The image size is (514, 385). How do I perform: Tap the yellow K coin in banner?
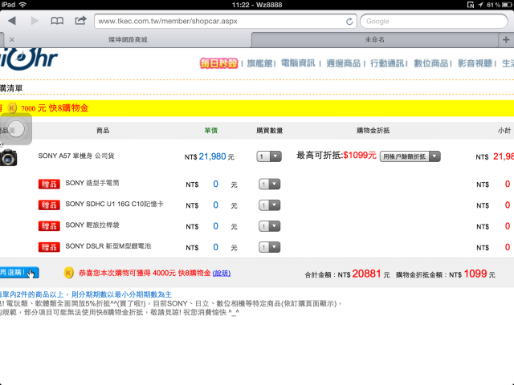[12, 107]
